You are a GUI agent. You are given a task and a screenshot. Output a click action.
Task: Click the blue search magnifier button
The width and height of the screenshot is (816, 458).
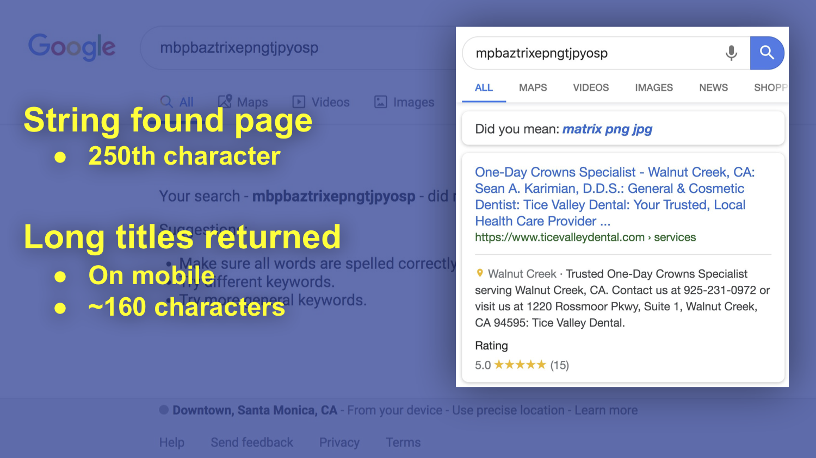point(766,53)
